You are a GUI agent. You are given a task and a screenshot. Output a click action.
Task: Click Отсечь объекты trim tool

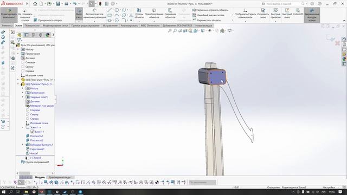coord(139,14)
